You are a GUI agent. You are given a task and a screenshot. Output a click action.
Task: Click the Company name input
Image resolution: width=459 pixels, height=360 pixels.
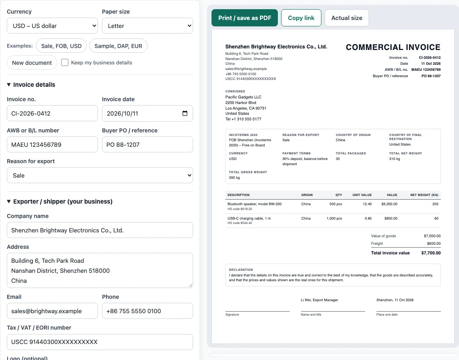pyautogui.click(x=100, y=230)
